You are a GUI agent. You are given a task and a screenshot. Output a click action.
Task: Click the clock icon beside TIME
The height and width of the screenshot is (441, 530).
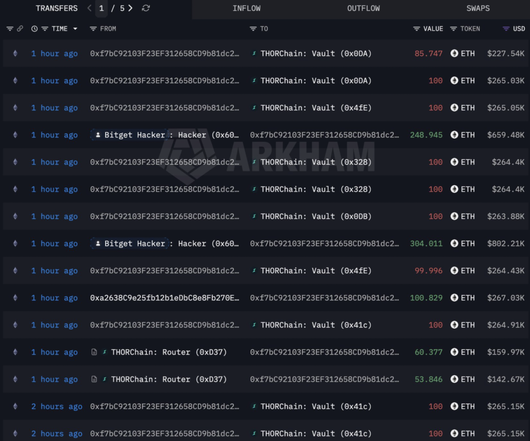(35, 28)
